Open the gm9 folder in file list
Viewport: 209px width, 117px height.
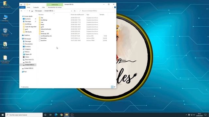tap(42, 27)
